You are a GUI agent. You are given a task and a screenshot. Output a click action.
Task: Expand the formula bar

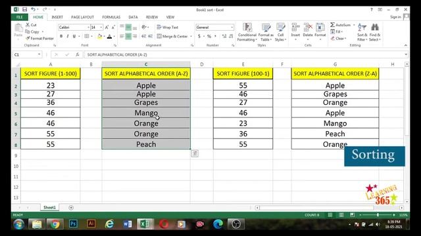[x=406, y=54]
